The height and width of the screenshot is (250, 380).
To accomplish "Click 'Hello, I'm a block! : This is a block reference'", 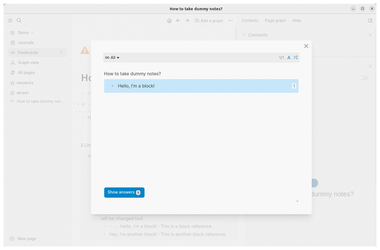I will point(166,227).
